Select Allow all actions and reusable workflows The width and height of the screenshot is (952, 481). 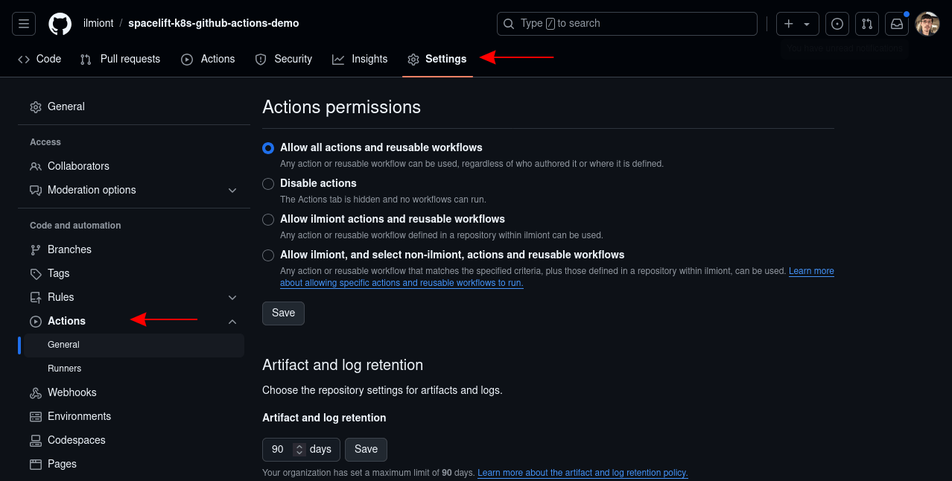pos(268,148)
